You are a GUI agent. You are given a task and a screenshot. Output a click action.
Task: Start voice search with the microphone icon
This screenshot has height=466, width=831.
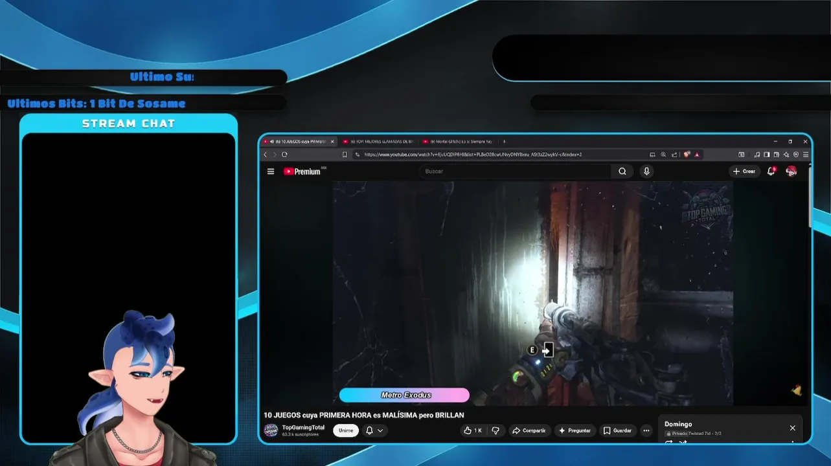pyautogui.click(x=646, y=172)
